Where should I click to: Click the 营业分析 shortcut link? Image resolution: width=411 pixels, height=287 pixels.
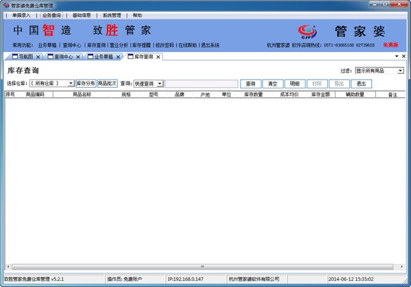pyautogui.click(x=119, y=45)
